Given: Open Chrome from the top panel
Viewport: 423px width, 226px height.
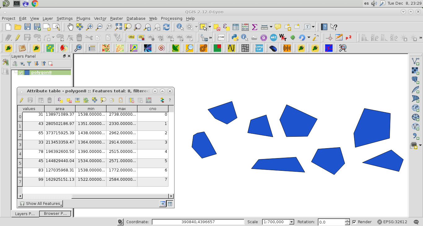Looking at the screenshot, I should pos(35,3).
